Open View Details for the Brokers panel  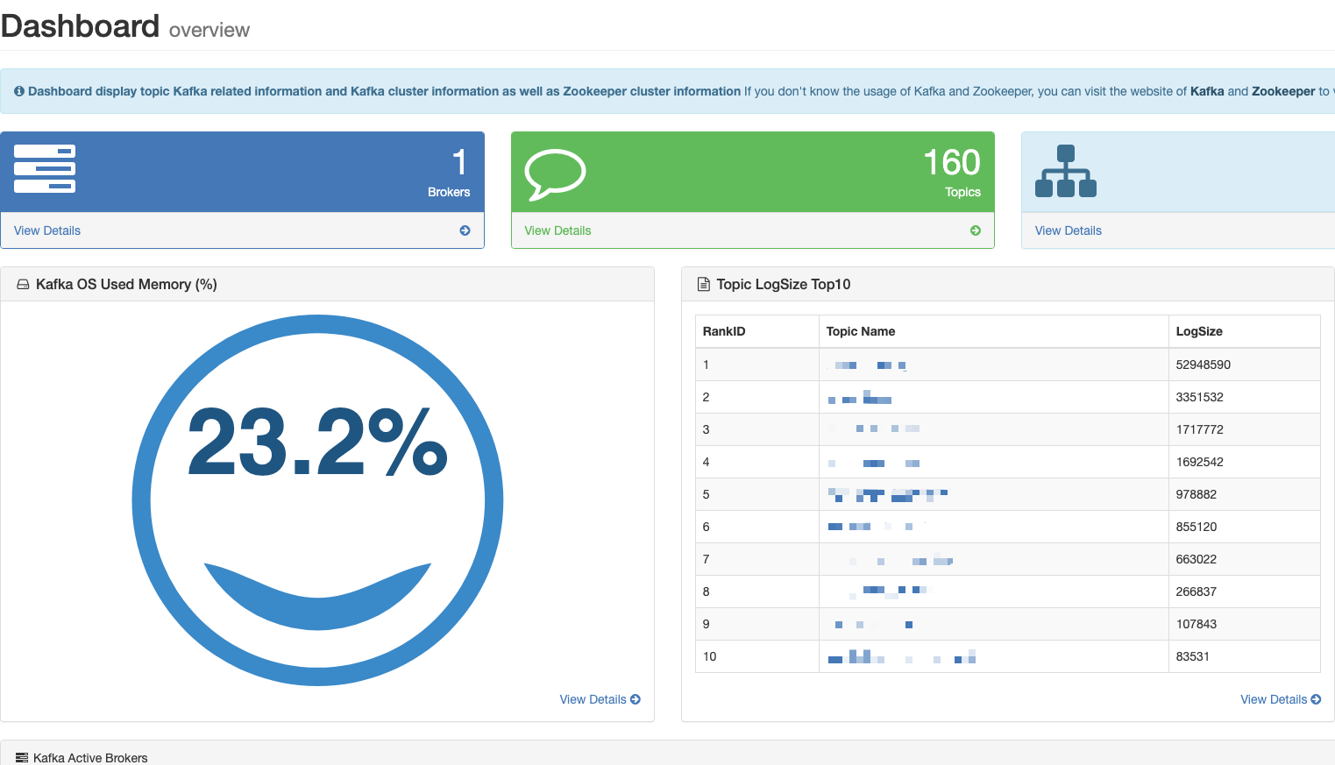(x=46, y=230)
